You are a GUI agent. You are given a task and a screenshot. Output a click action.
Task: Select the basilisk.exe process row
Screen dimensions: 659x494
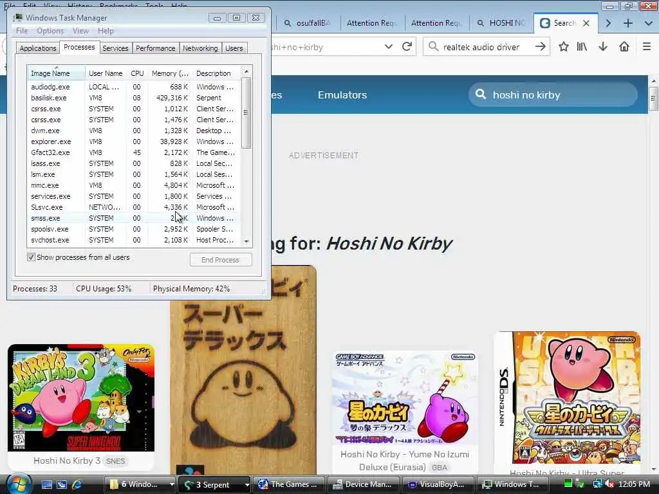[133, 98]
